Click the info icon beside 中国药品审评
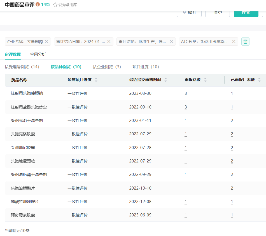266x236 pixels. point(38,5)
